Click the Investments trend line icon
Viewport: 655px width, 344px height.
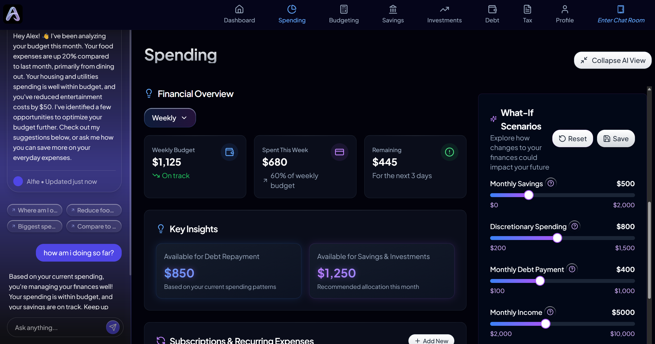[444, 9]
